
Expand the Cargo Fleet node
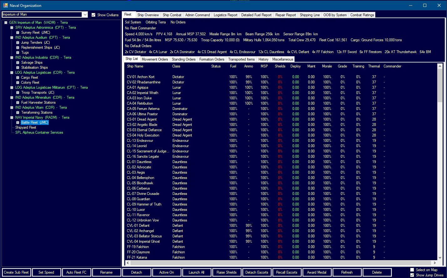(18, 77)
